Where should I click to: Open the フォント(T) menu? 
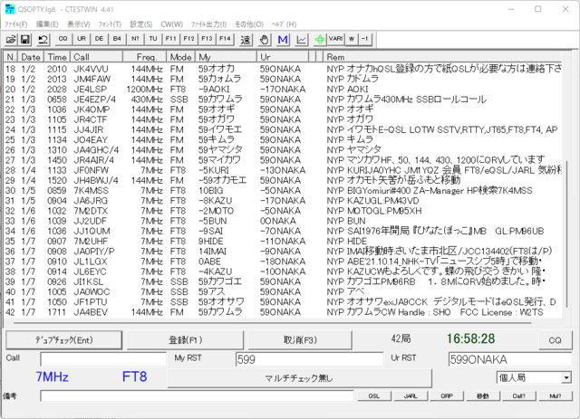(x=110, y=24)
